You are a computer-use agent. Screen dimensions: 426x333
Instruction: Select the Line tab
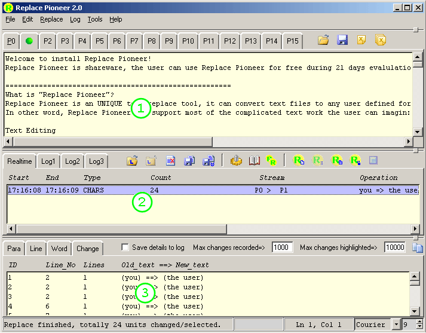[x=36, y=249]
